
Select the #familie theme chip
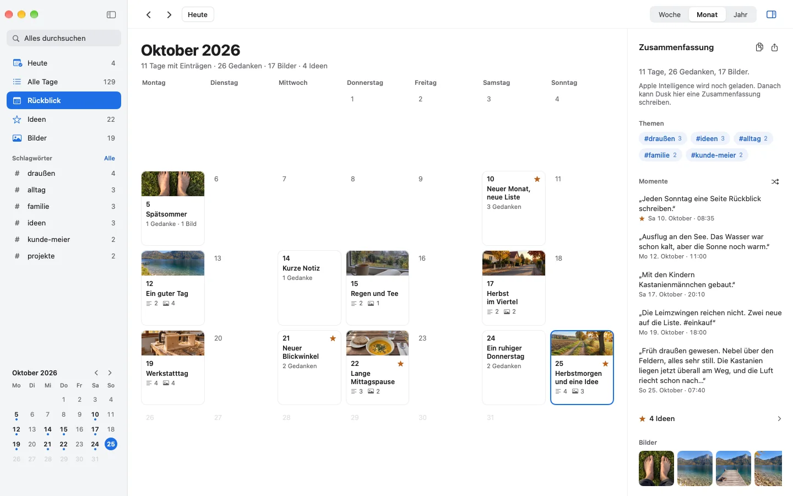click(660, 155)
